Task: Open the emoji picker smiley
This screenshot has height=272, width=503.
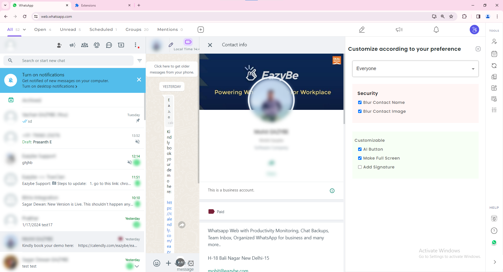Action: [157, 263]
